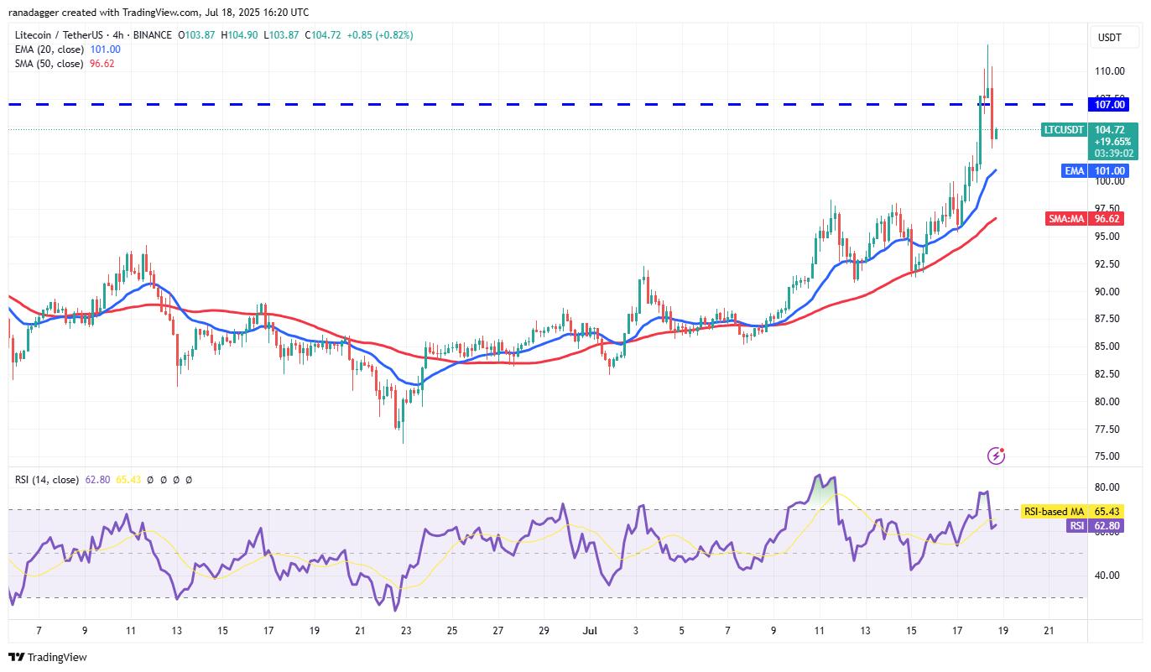Viewport: 1151px width, 672px height.
Task: Toggle the RSI (14, close) indicator legend
Action: point(46,480)
